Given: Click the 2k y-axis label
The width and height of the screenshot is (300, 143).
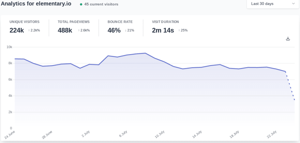Looking at the screenshot, I should tap(10, 112).
